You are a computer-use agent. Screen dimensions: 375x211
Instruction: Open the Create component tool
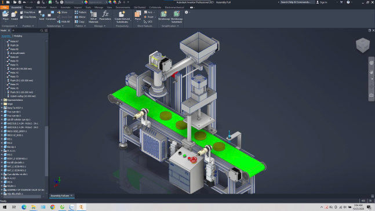tap(14, 16)
